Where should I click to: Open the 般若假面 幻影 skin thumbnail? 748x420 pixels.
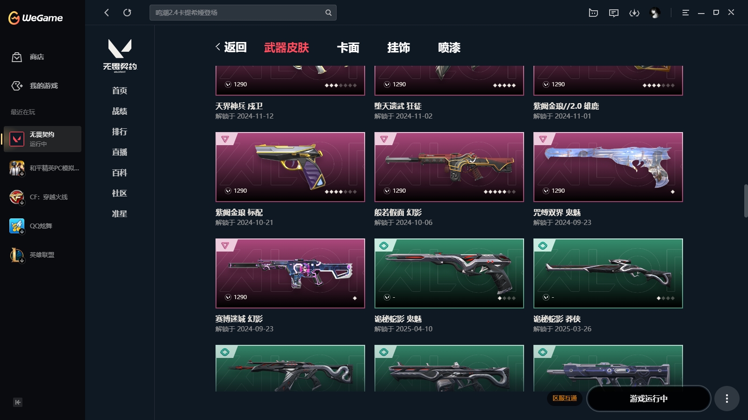click(x=449, y=167)
